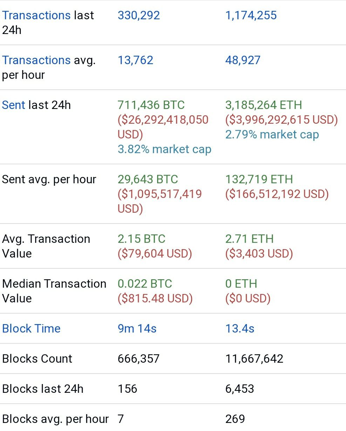Select Bitcoin transactions value 330,292
This screenshot has width=346, height=431.
point(139,15)
